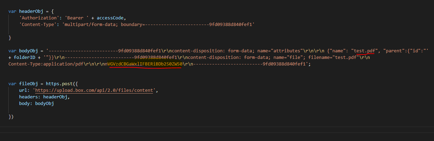Click the closing '})' of https.post
434x141 pixels.
coord(11,117)
